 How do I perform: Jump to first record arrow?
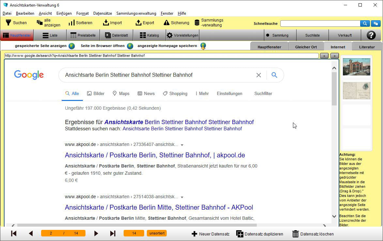coord(14,233)
